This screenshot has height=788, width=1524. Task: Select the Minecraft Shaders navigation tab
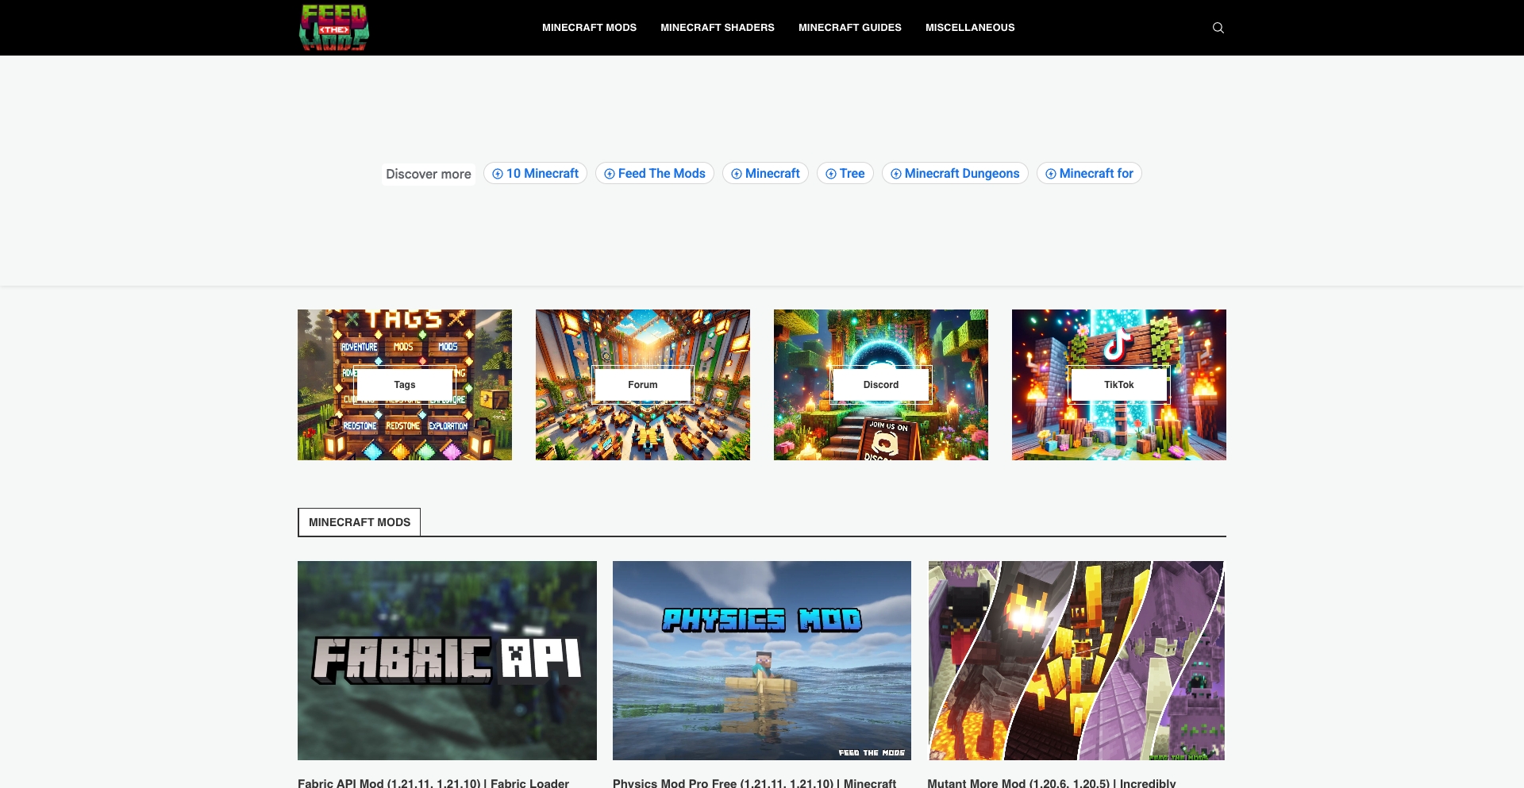(718, 27)
